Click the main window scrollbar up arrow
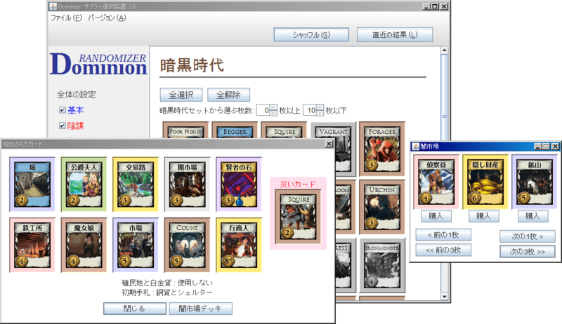562x324 pixels. click(x=445, y=50)
